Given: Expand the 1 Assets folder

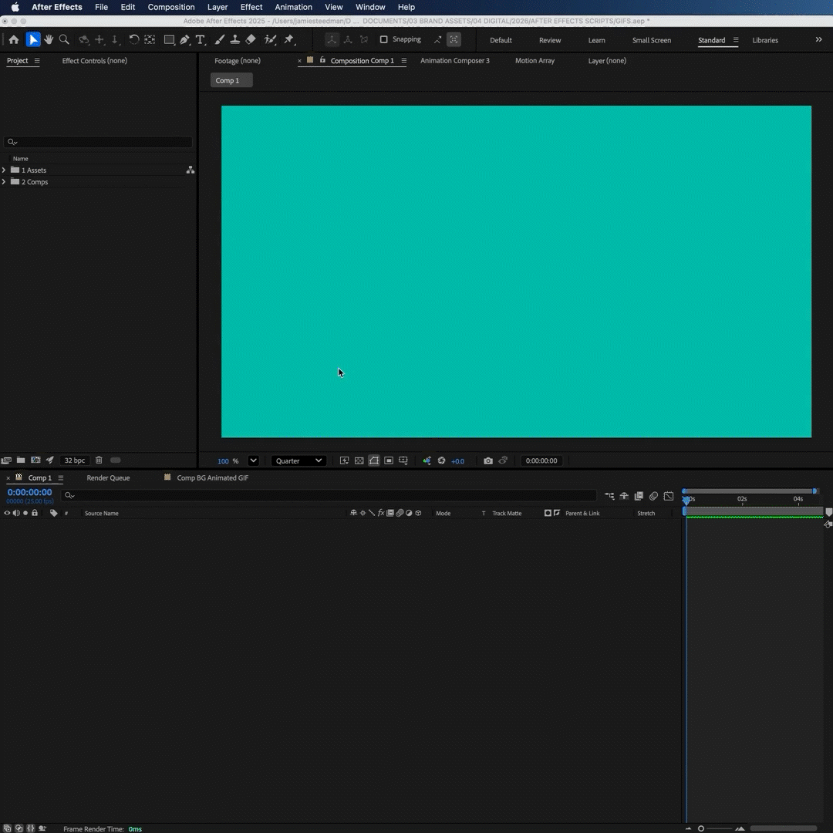Looking at the screenshot, I should coord(4,170).
